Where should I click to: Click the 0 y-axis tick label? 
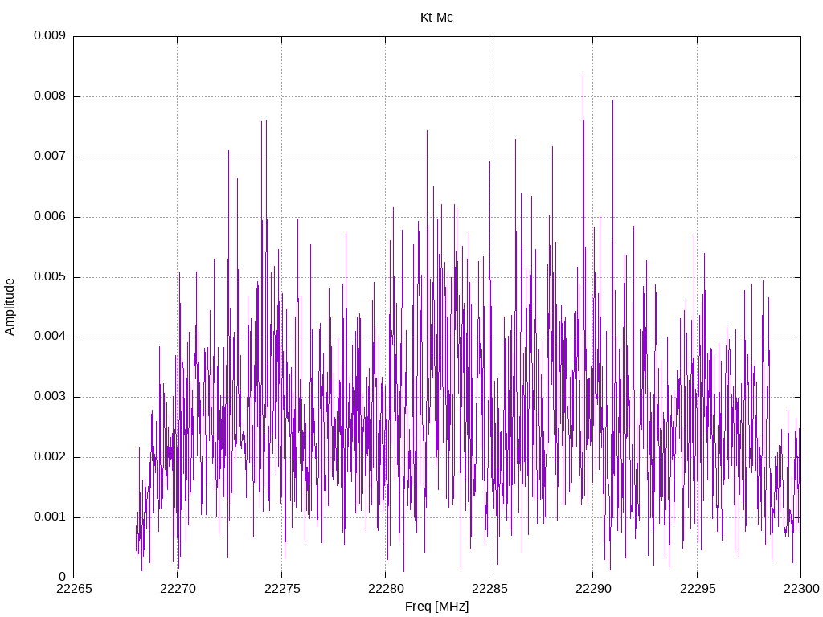tap(63, 577)
